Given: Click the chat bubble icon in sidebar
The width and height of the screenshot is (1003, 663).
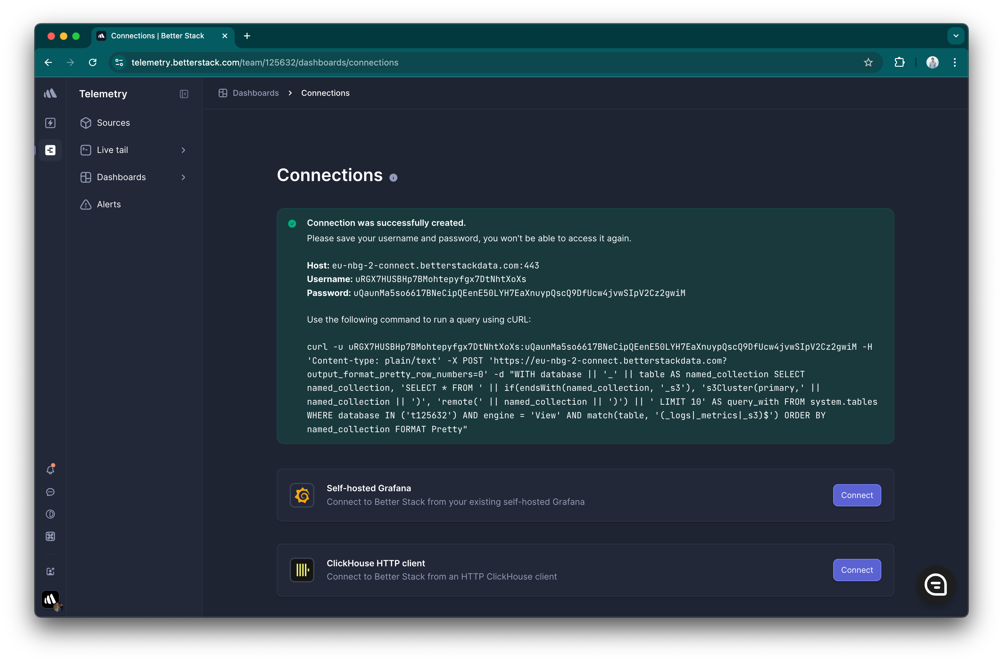Looking at the screenshot, I should (50, 492).
